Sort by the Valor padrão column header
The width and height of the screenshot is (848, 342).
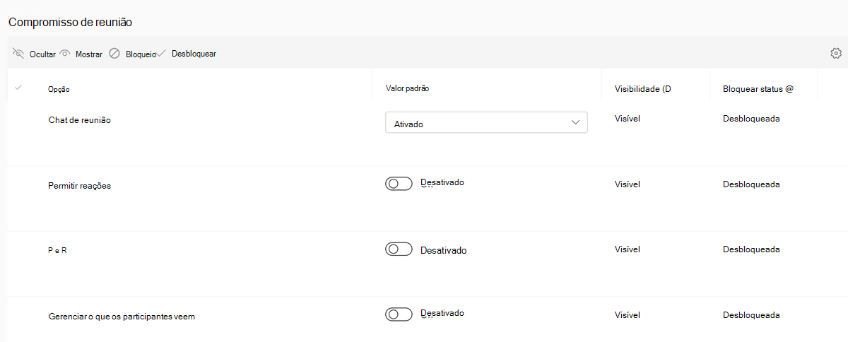point(408,88)
